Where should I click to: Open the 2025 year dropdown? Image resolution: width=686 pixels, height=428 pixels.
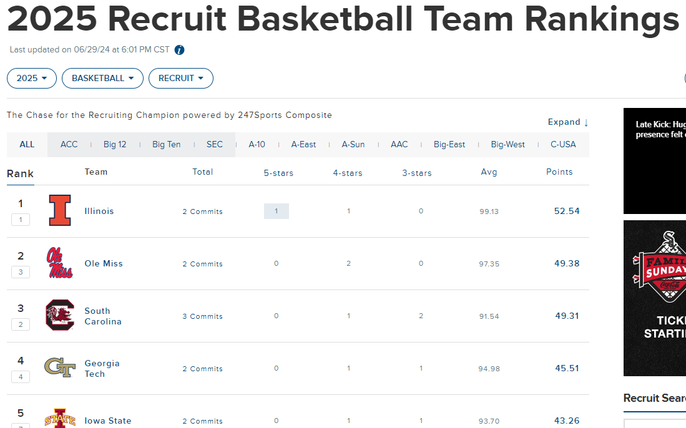click(32, 78)
